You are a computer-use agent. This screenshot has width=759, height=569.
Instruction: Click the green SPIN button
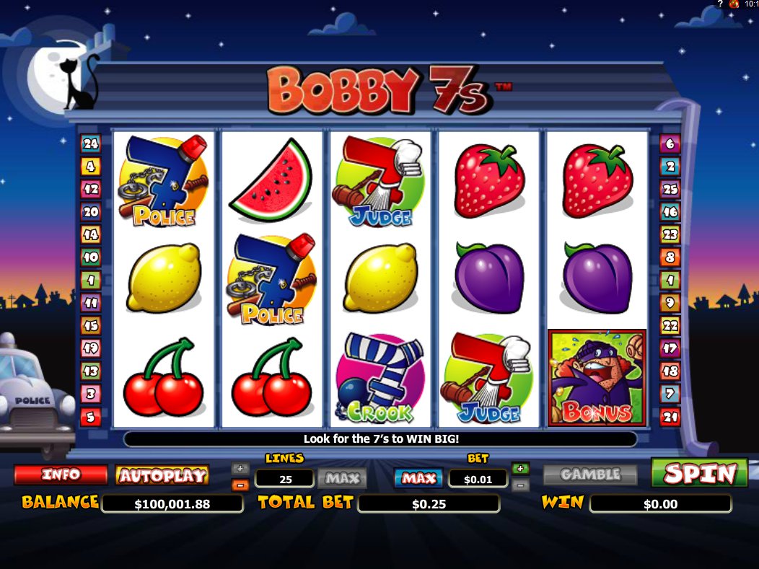point(699,472)
